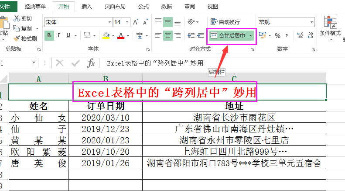Click Merge & Center (合并后居中) button
The width and height of the screenshot is (345, 191).
click(x=228, y=35)
